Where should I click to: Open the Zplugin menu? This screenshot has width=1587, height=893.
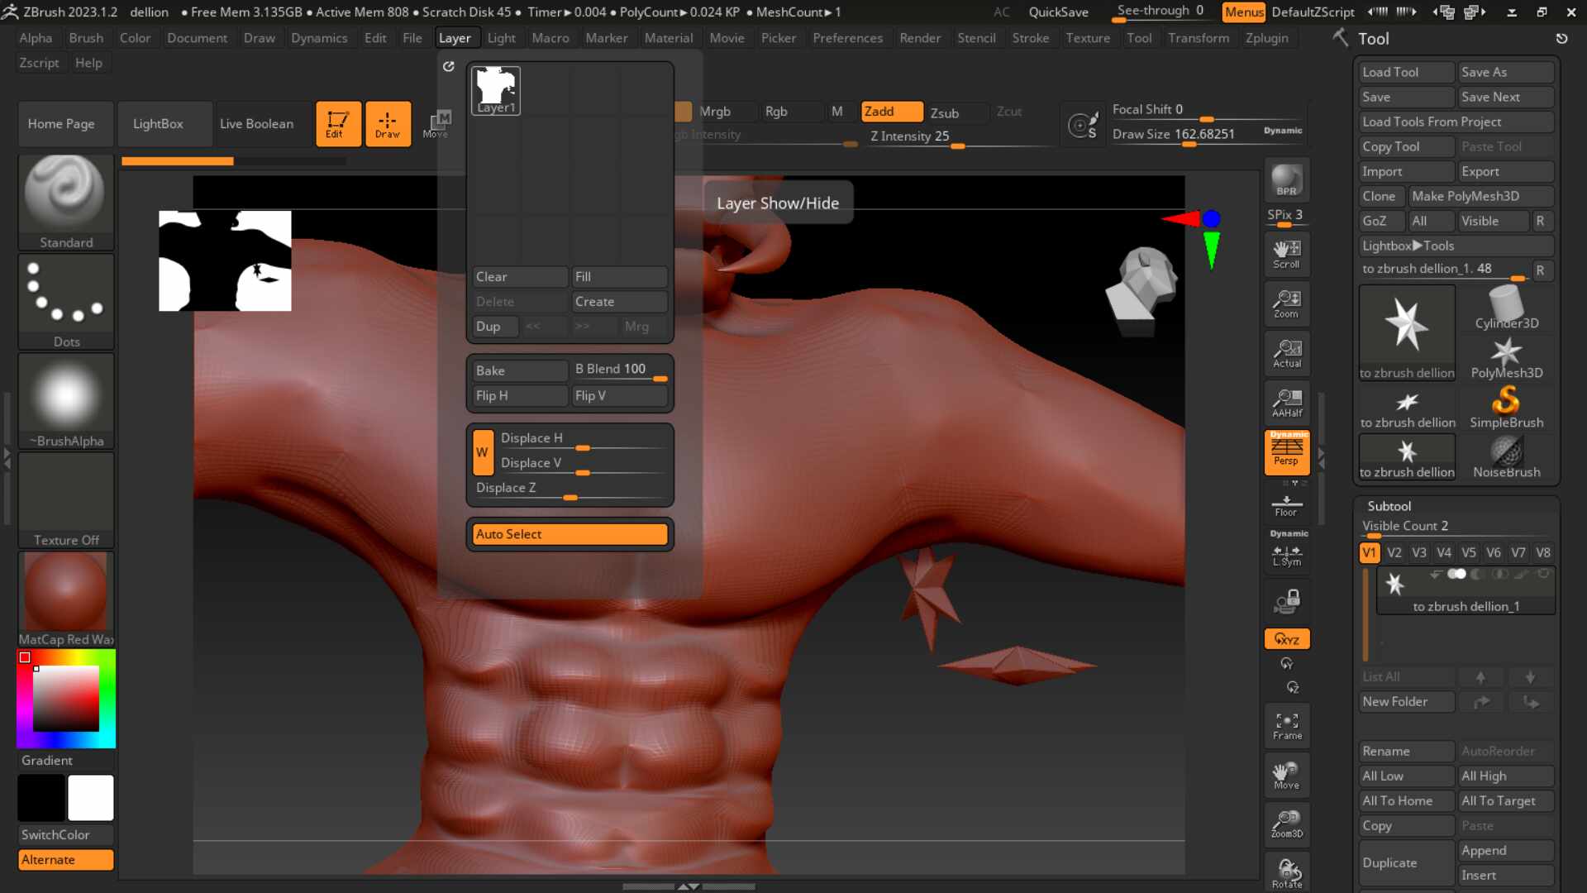(1266, 38)
